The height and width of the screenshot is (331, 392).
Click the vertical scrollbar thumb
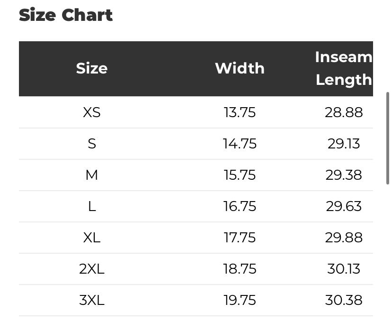387,138
